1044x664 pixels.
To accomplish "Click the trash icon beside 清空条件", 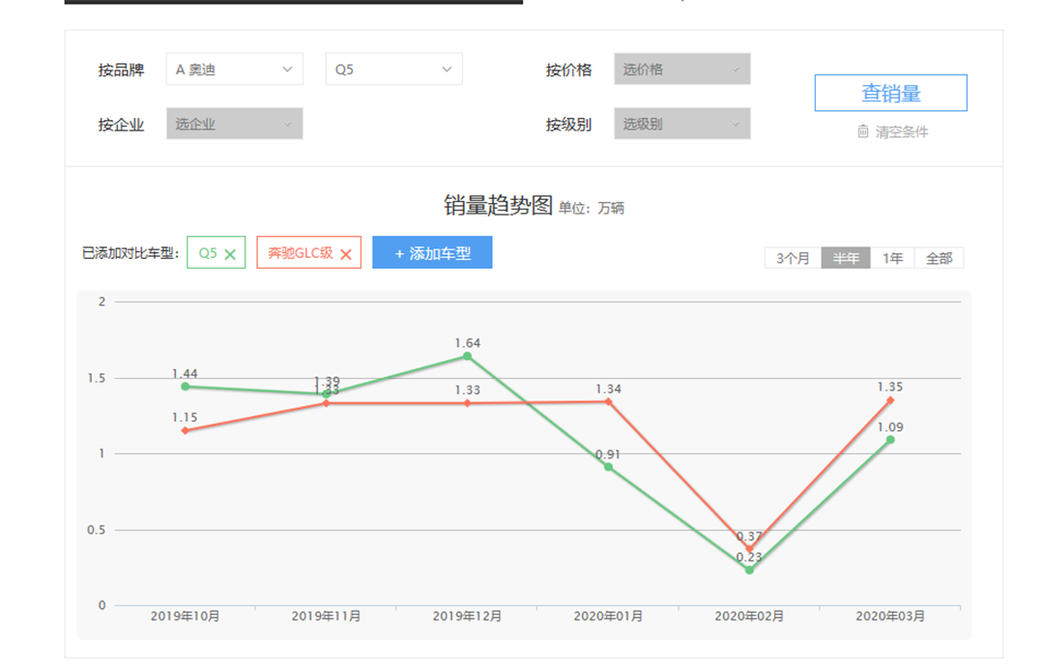I will [863, 131].
